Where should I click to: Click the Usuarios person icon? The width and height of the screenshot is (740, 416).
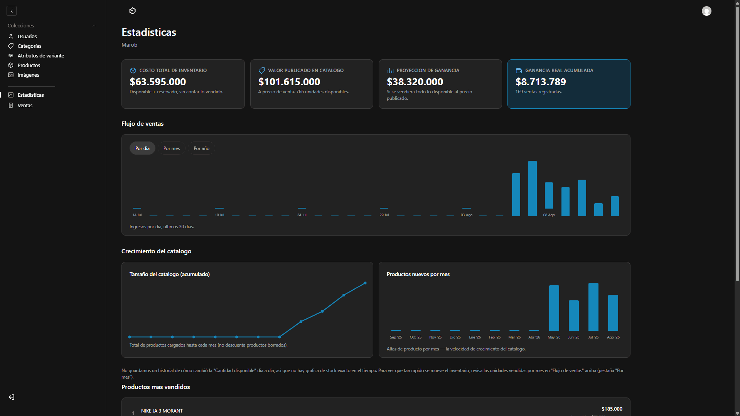[x=11, y=36]
